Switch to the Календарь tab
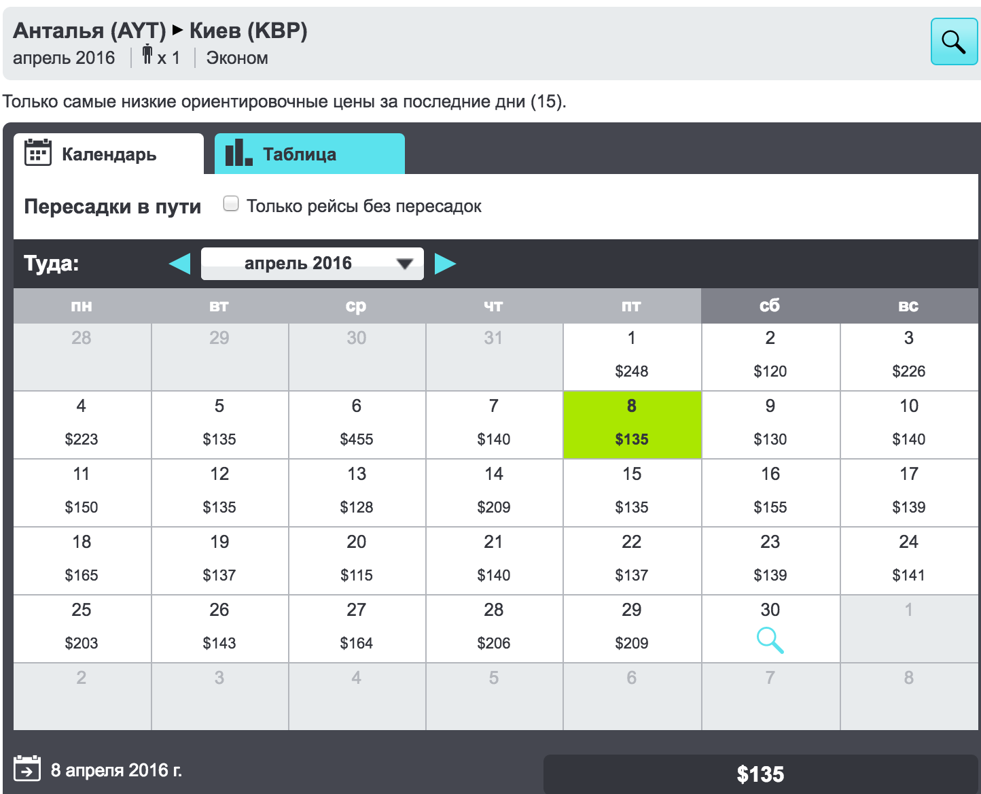981x794 pixels. pos(109,154)
